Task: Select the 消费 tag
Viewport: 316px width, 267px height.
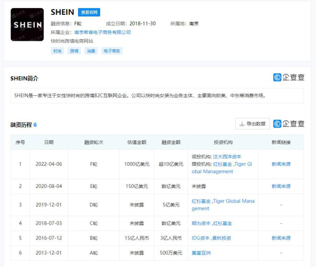Action: coord(91,51)
